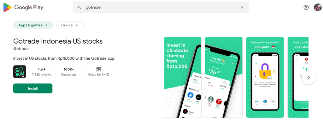Screen dimensions: 323x128
Task: Open the partially visible Tesla screenshot
Action: point(298,77)
